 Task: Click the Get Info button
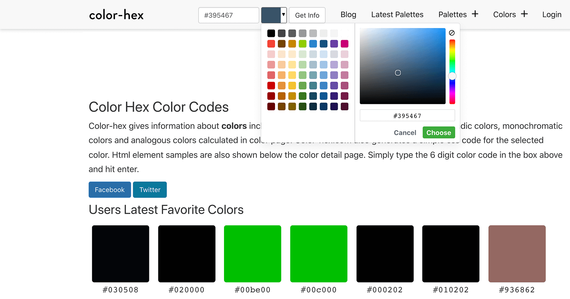pyautogui.click(x=307, y=15)
